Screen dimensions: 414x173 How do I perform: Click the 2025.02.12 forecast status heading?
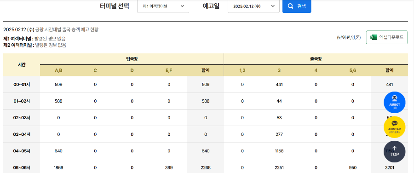[51, 29]
